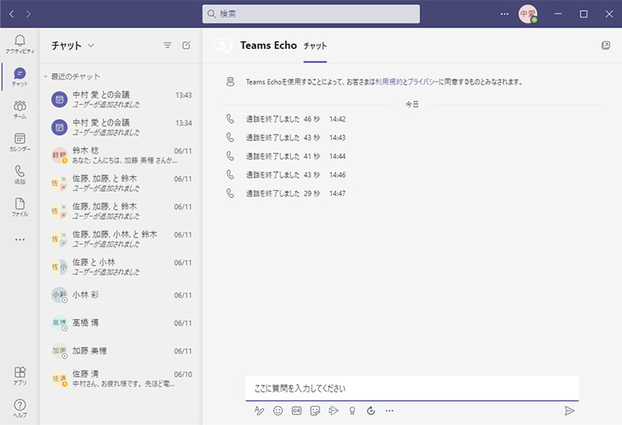This screenshot has width=622, height=425.
Task: Open the sticker picker
Action: pyautogui.click(x=315, y=411)
